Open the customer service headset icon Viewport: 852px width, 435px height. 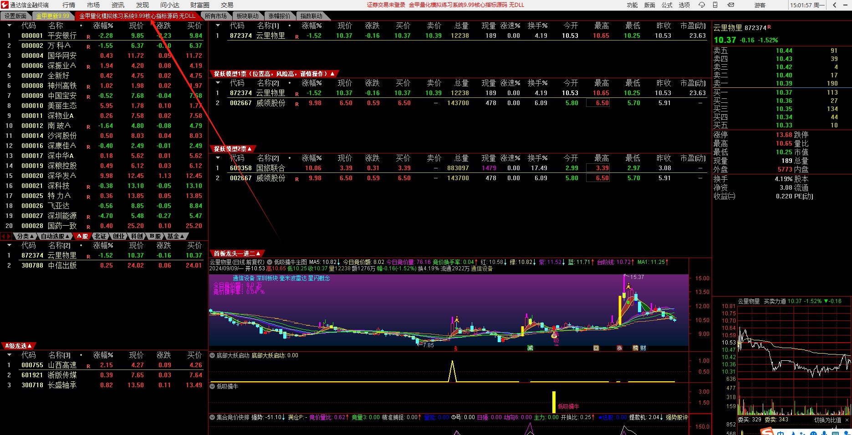pos(701,5)
